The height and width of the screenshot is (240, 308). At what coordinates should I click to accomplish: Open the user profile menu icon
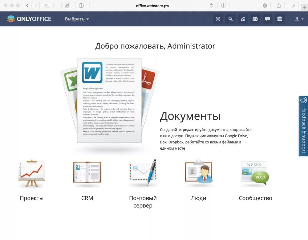point(299,19)
